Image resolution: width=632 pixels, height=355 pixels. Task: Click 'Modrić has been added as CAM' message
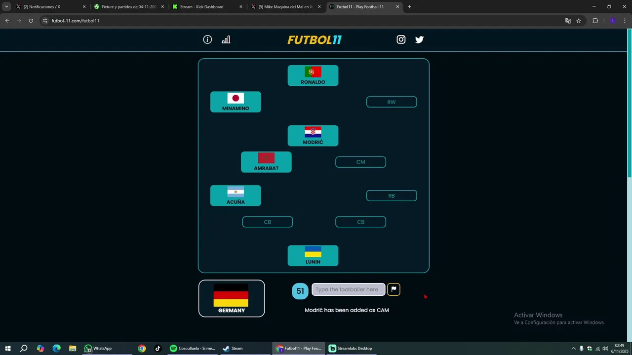347,310
